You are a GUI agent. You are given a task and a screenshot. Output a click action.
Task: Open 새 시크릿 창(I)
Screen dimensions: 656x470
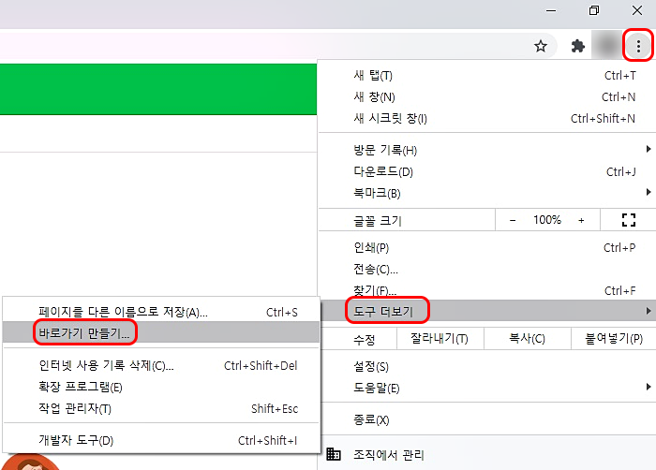(486, 119)
